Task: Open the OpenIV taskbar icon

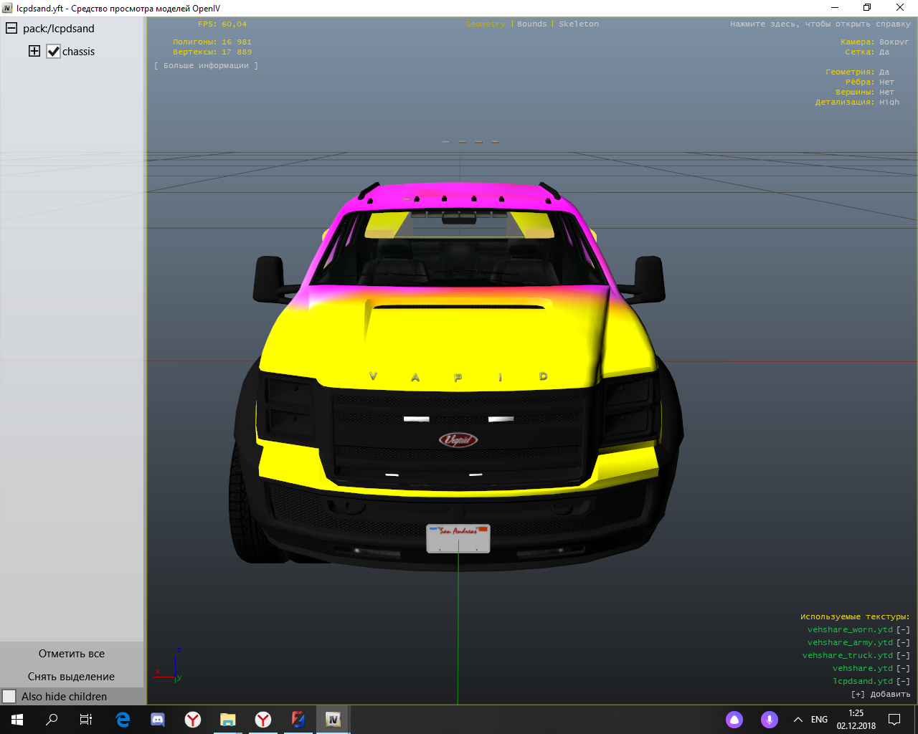Action: (x=333, y=720)
